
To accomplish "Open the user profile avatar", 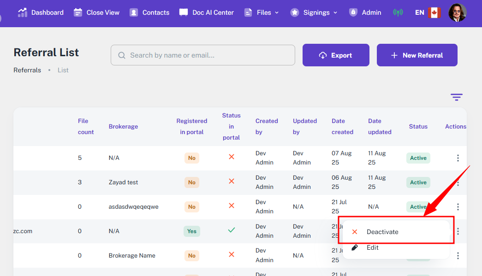I will coord(457,12).
